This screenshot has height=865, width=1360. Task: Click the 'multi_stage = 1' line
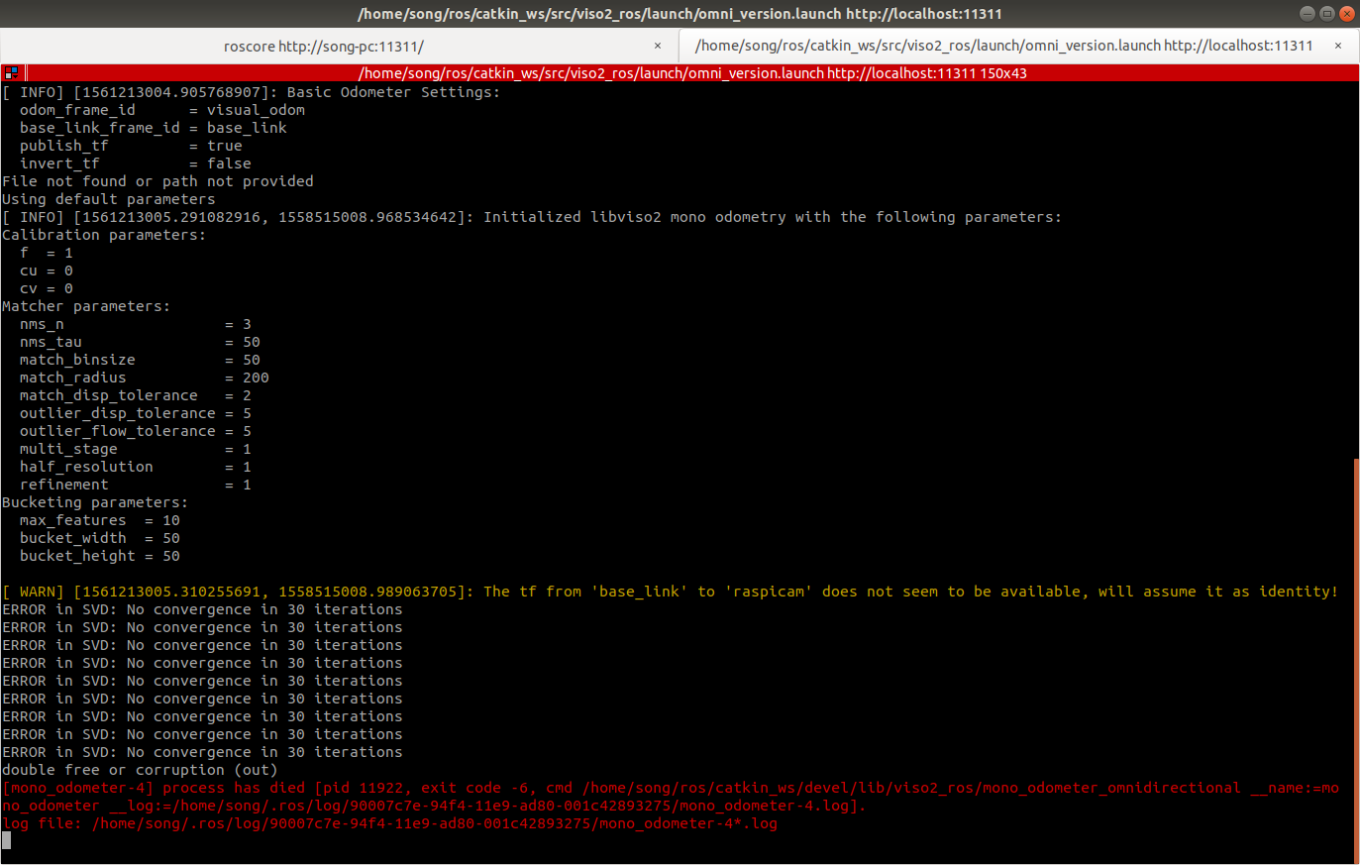136,449
